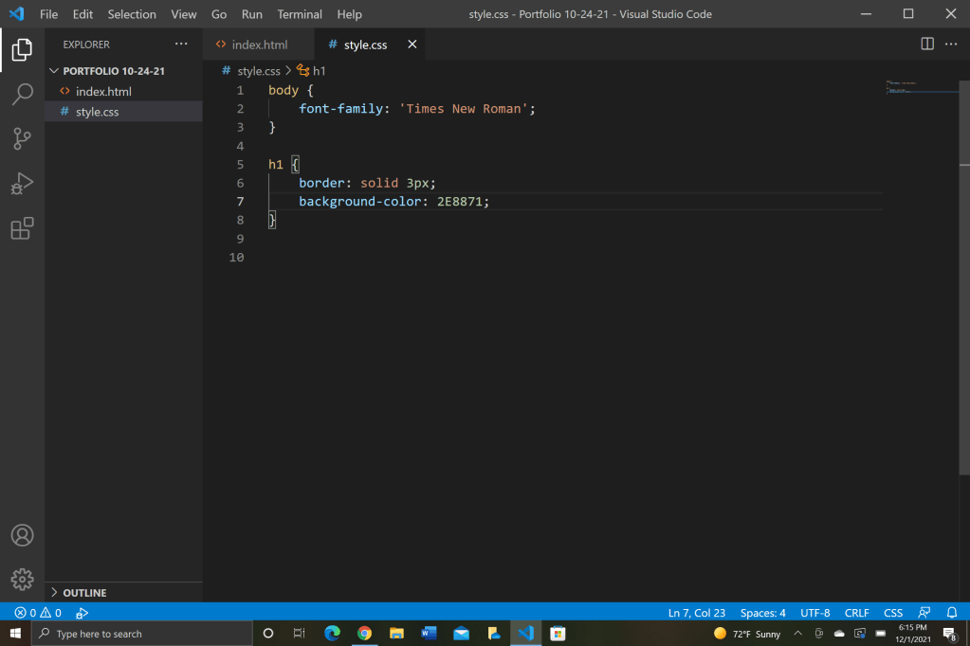Open index.html in the explorer tree

103,92
